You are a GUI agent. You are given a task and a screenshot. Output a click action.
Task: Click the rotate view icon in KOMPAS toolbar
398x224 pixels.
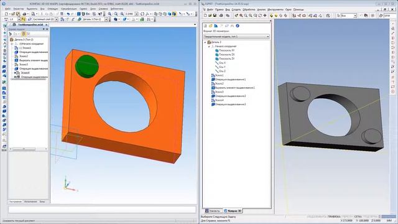(142, 14)
